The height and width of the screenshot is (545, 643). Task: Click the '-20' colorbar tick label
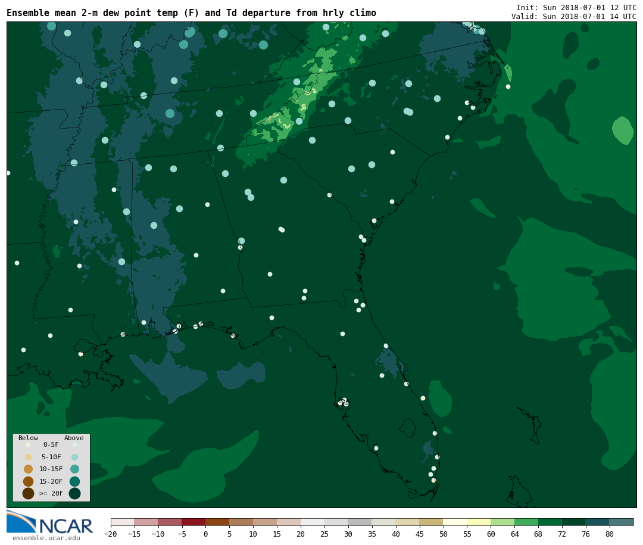[110, 534]
